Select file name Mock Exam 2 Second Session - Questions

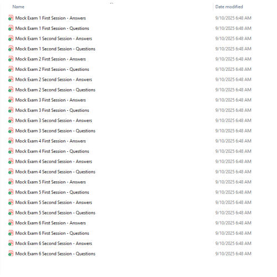point(55,90)
